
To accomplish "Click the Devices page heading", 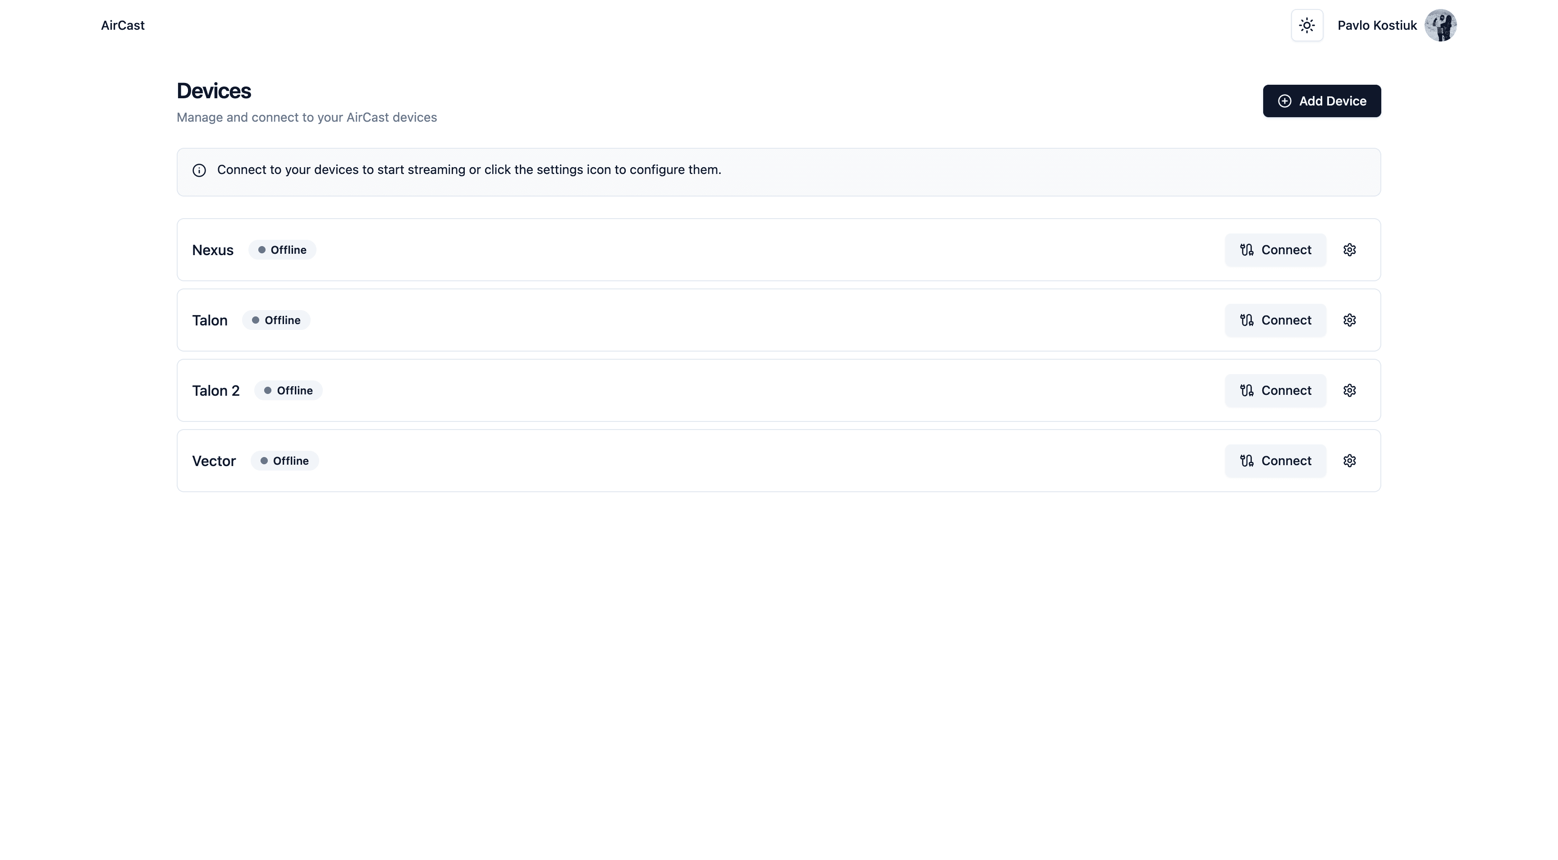I will click(x=214, y=90).
